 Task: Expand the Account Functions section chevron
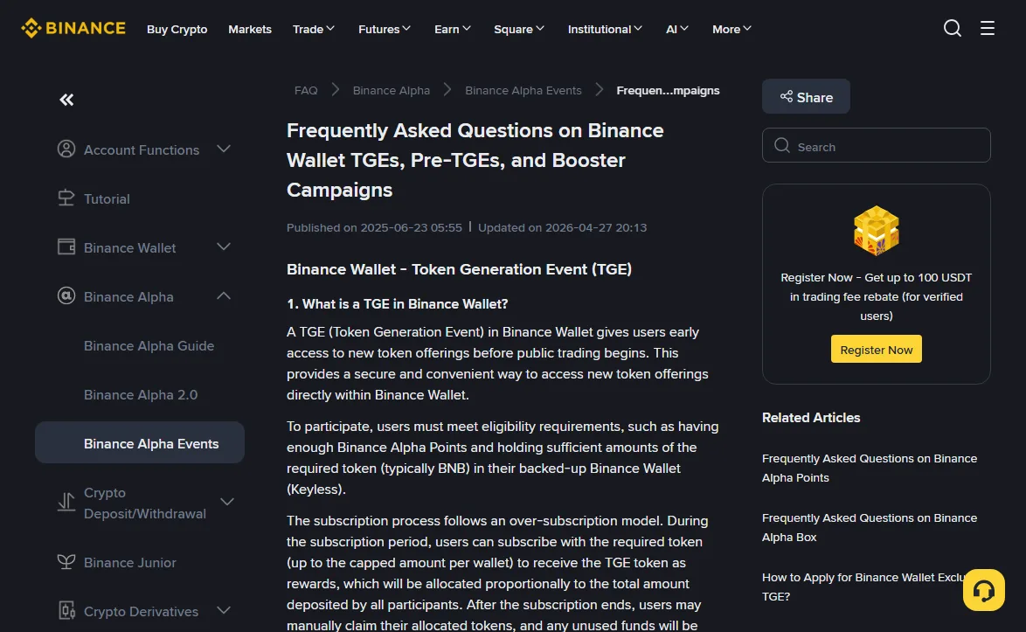(224, 149)
